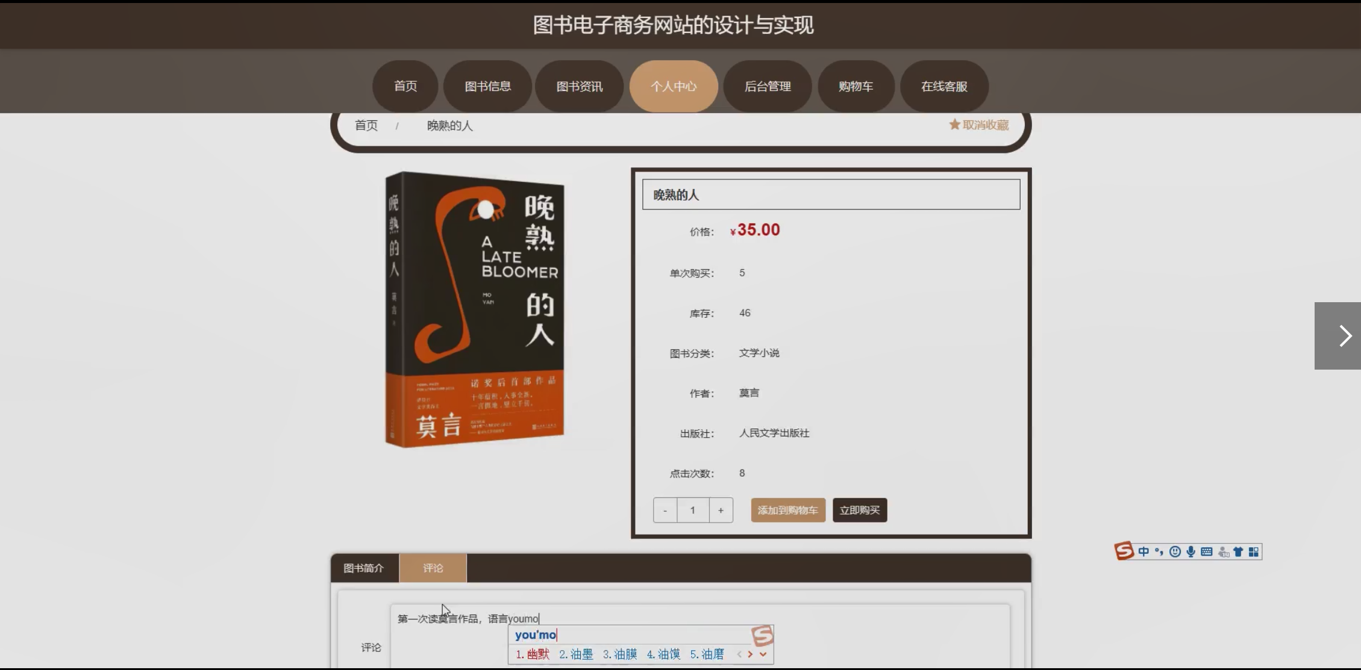This screenshot has width=1361, height=670.
Task: Click the book title field 晚熟的人
Action: tap(831, 194)
